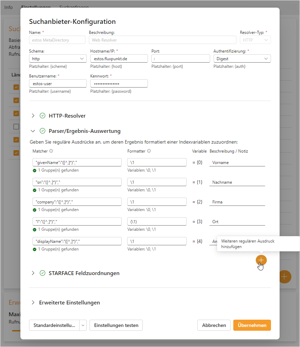Click "l" matcher field
Image resolution: width=300 pixels, height=347 pixels.
point(77,221)
